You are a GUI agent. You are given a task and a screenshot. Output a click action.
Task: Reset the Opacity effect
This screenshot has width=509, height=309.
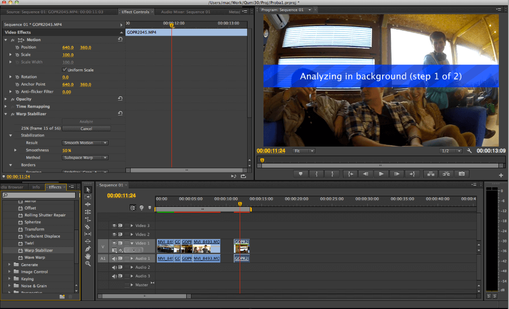point(120,98)
